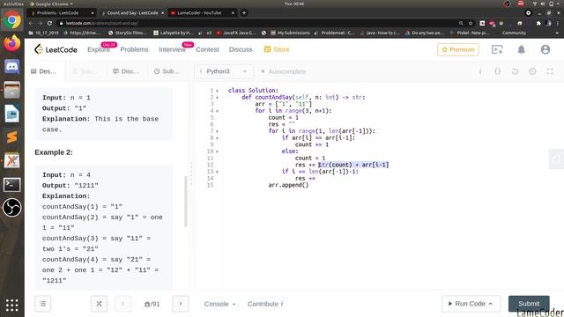Collapse code fold at line 4

(218, 111)
